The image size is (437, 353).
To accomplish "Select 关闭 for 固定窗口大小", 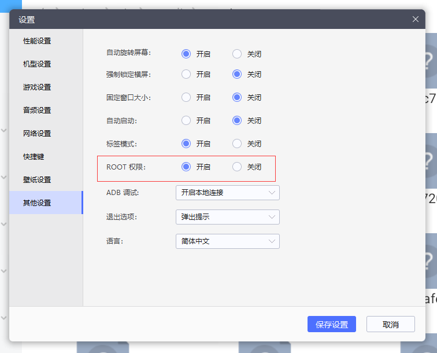I will 237,97.
